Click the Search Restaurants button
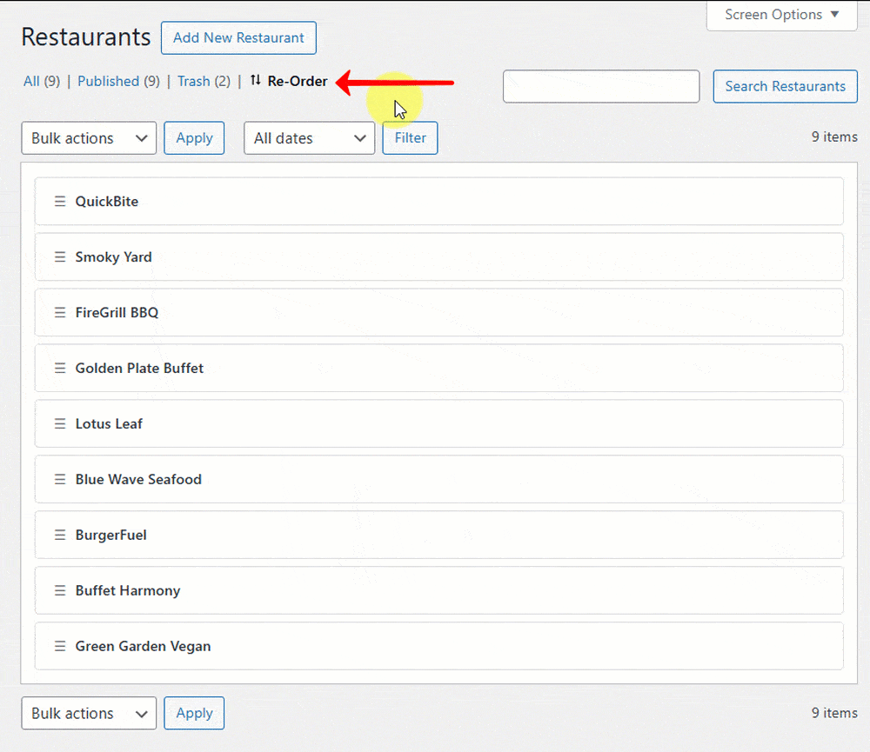Image resolution: width=870 pixels, height=752 pixels. tap(785, 86)
